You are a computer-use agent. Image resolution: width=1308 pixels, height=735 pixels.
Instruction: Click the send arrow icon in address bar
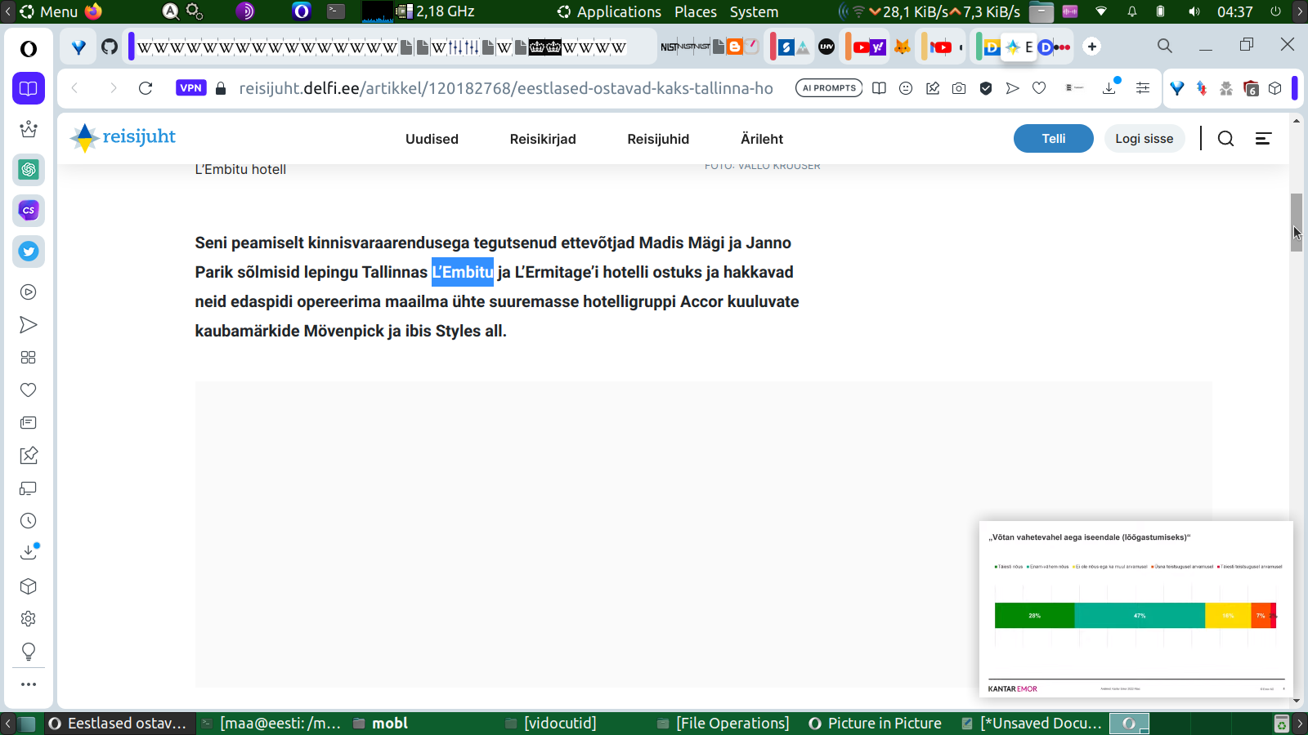(1013, 88)
